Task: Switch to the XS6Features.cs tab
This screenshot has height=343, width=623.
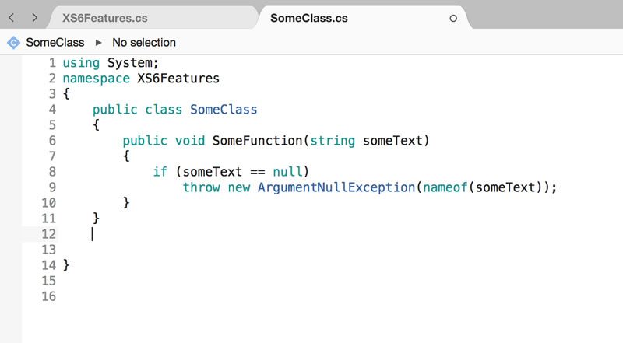Action: coord(105,18)
